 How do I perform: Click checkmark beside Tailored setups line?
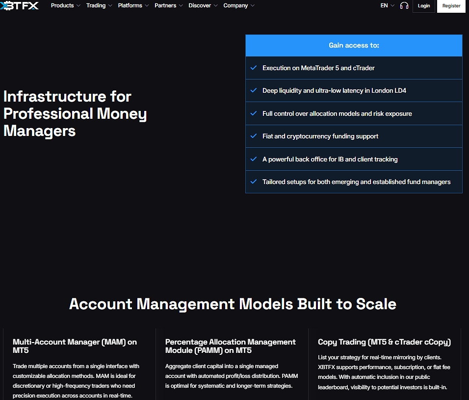(253, 182)
